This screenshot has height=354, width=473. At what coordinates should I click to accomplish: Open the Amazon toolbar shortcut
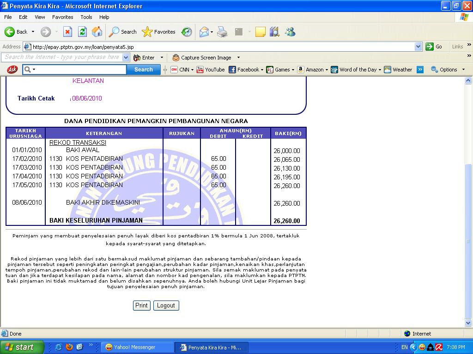tap(313, 70)
